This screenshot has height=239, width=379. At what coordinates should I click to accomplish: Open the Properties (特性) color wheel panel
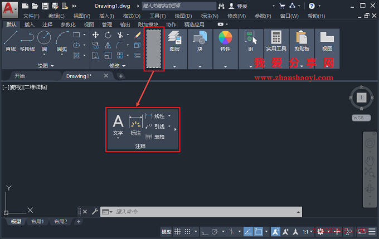[225, 49]
